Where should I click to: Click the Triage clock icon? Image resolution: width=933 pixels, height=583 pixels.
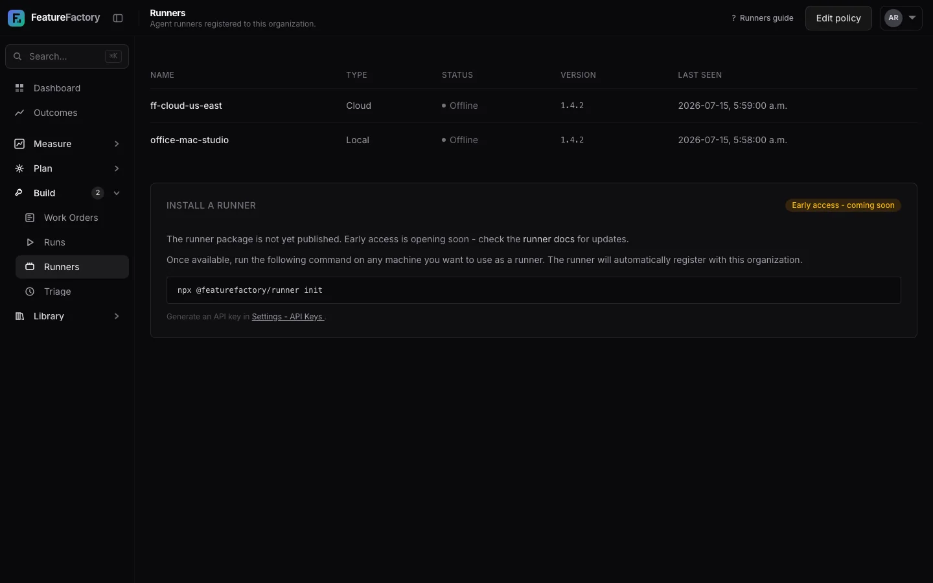pyautogui.click(x=30, y=291)
